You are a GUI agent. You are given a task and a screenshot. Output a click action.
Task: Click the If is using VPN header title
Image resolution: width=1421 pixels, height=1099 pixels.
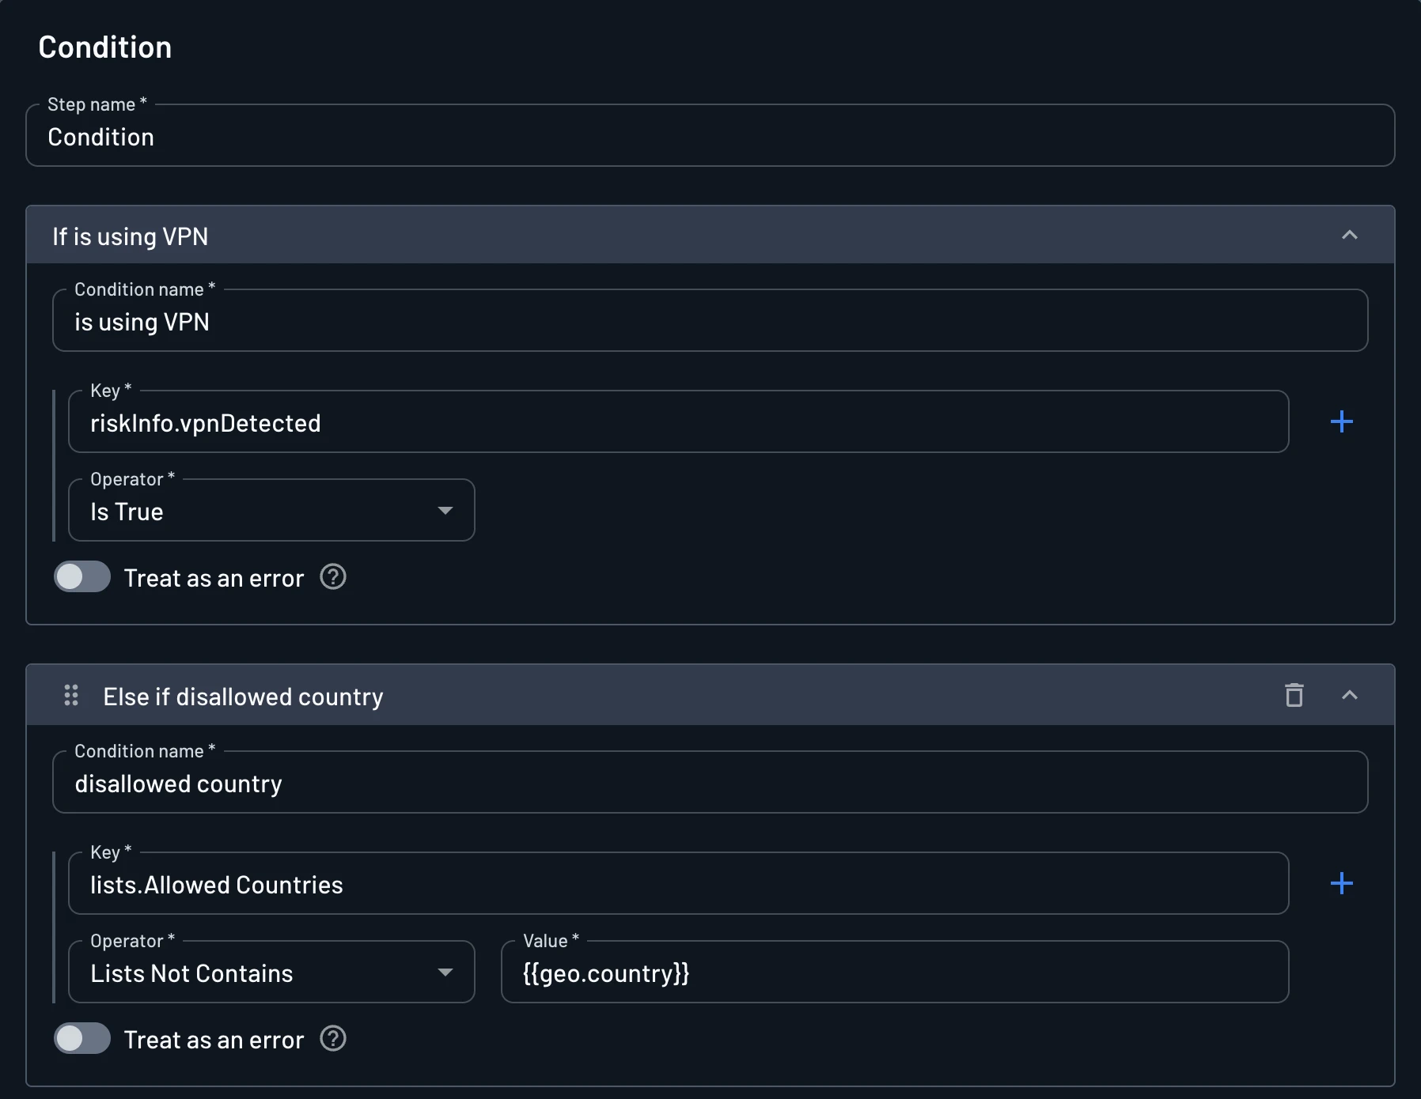point(131,236)
